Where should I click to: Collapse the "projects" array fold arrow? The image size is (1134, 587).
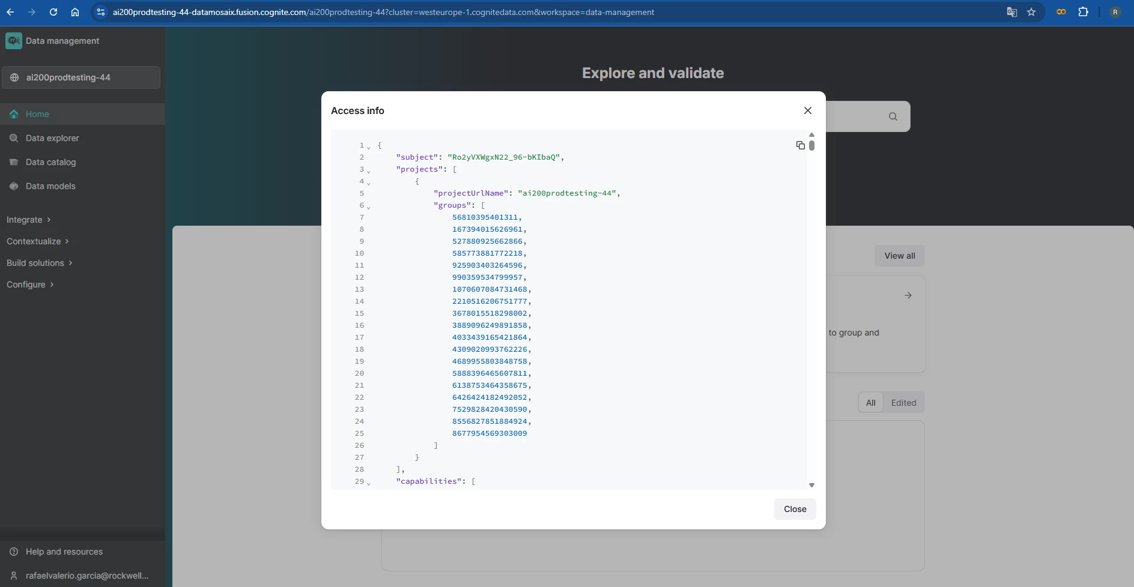point(368,171)
